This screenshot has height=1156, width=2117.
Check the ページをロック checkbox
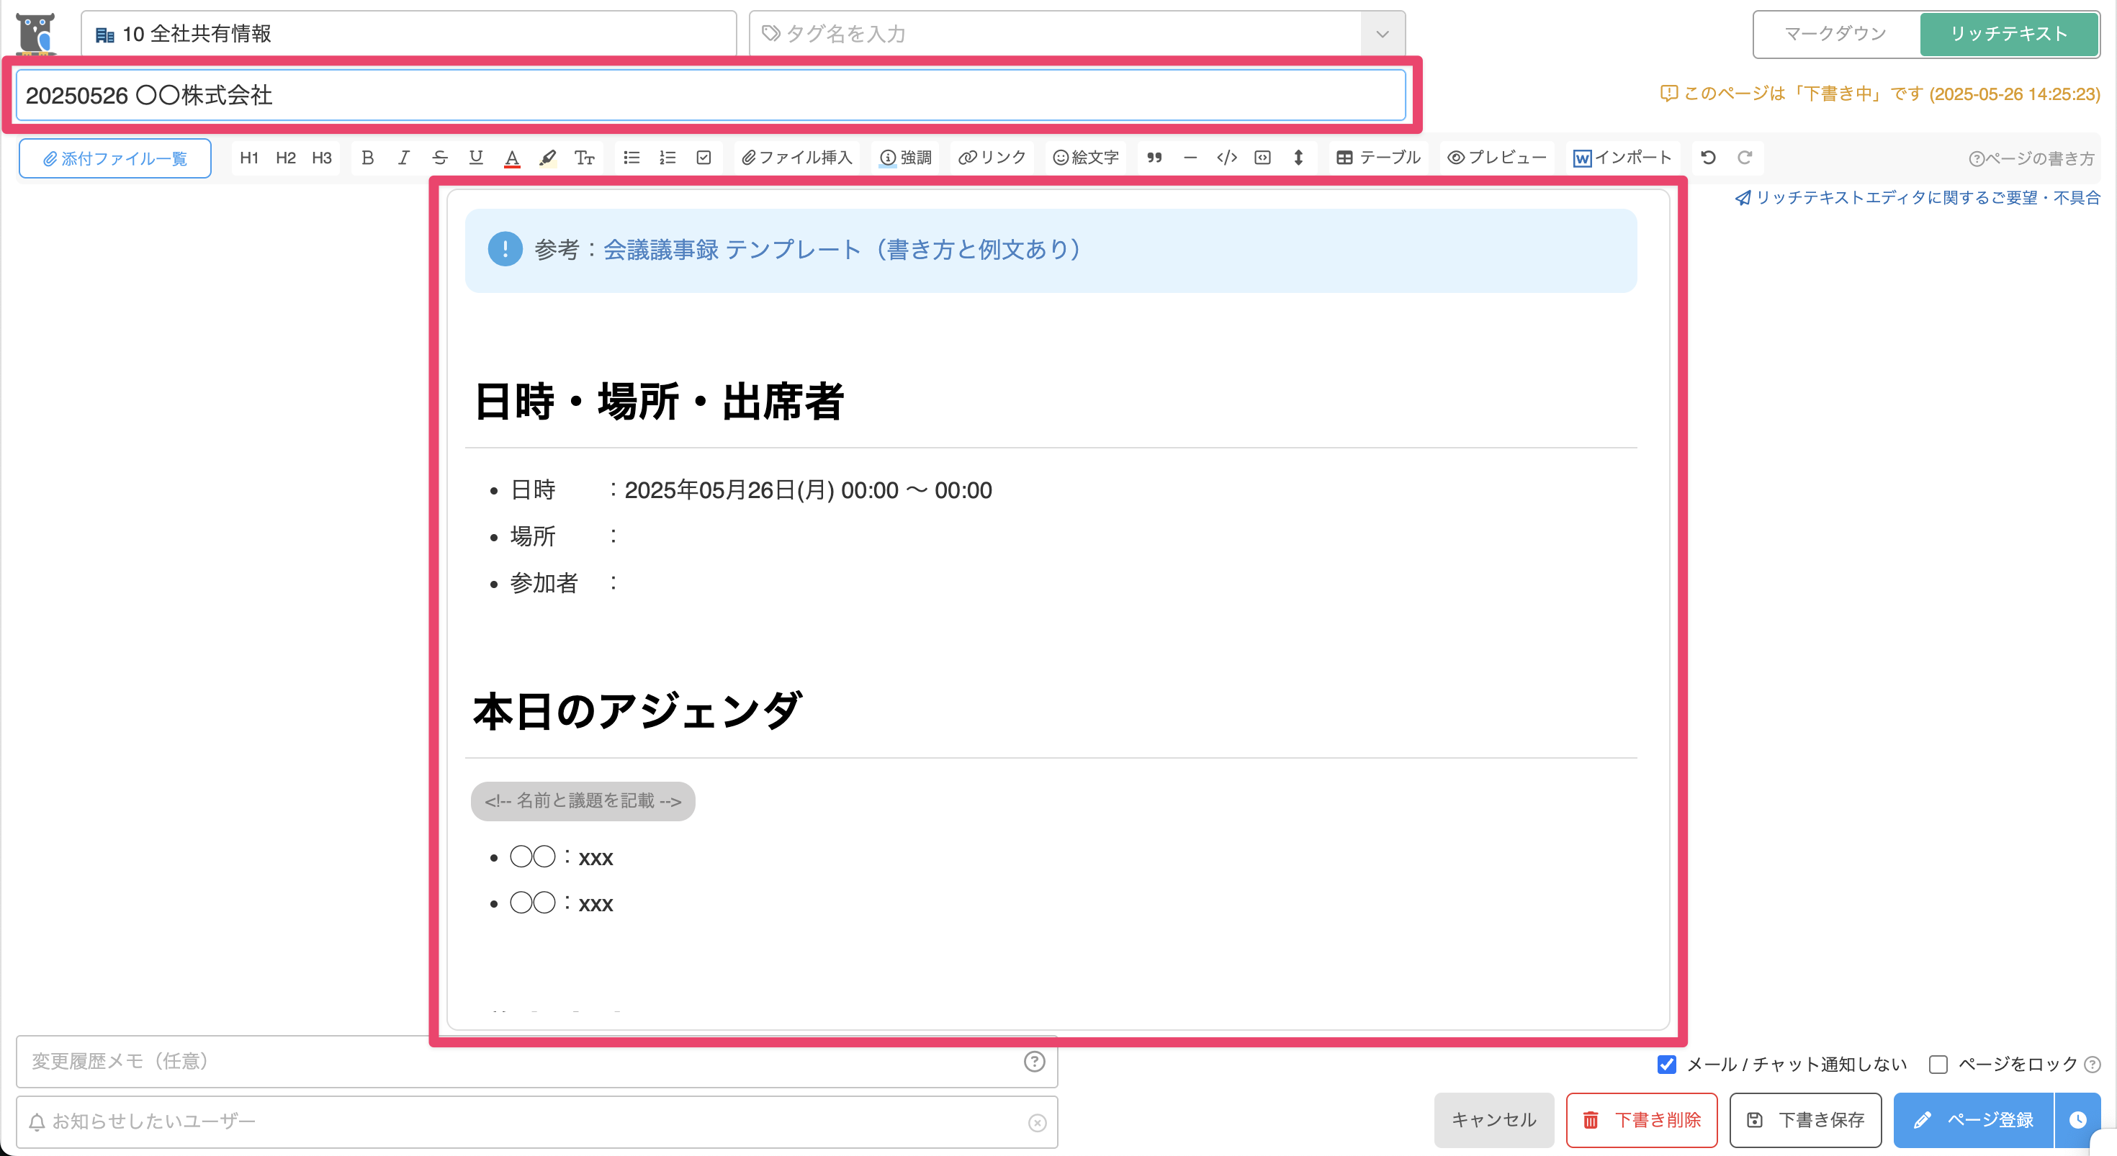point(1938,1064)
